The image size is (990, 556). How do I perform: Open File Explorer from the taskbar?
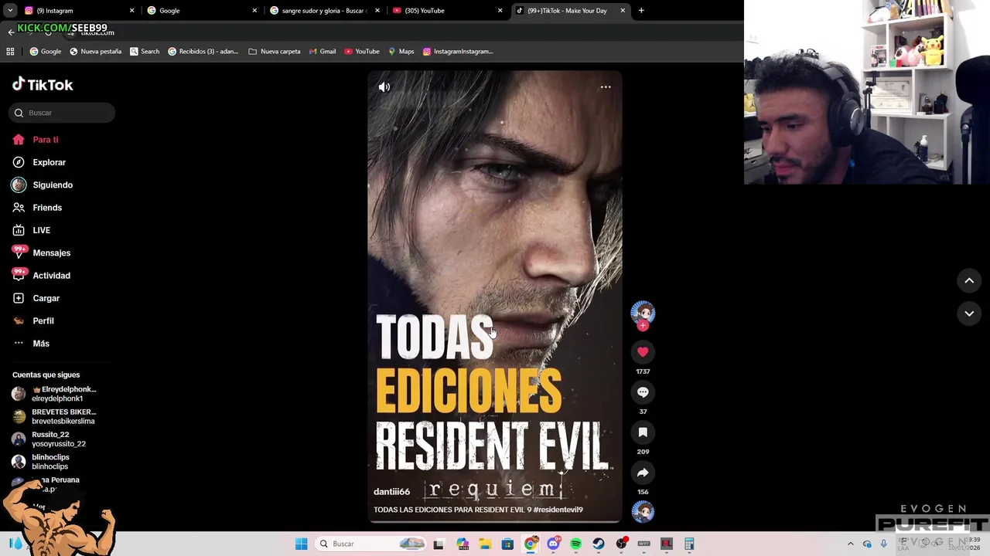(485, 544)
